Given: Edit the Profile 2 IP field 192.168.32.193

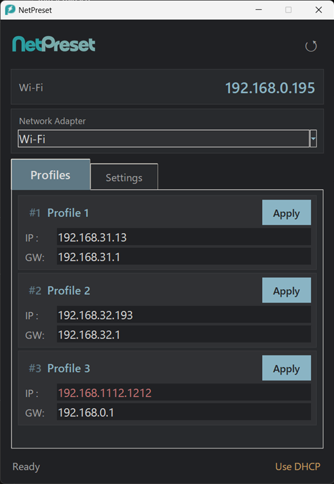Looking at the screenshot, I should [x=184, y=315].
